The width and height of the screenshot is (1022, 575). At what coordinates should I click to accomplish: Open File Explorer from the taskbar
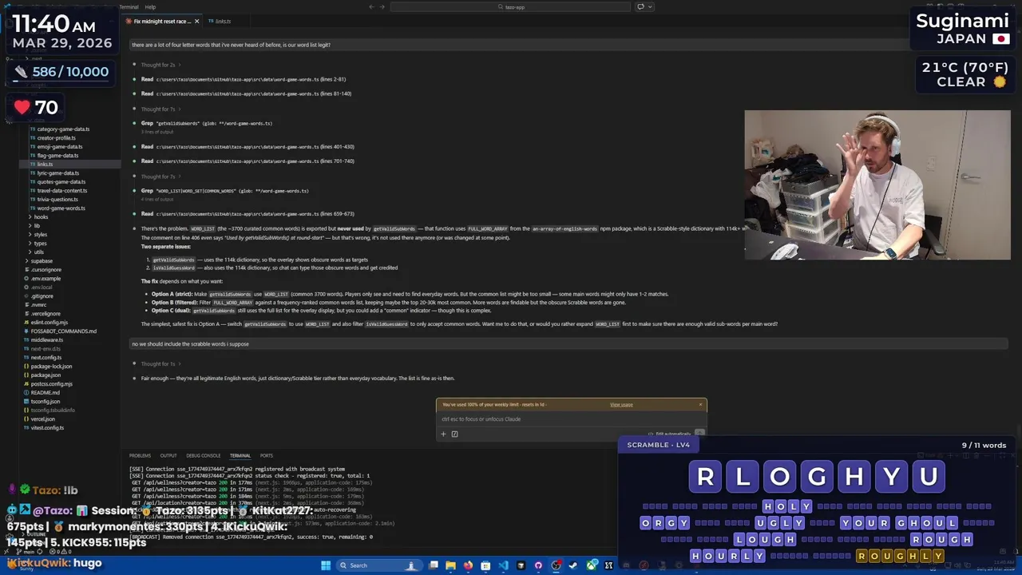[450, 565]
